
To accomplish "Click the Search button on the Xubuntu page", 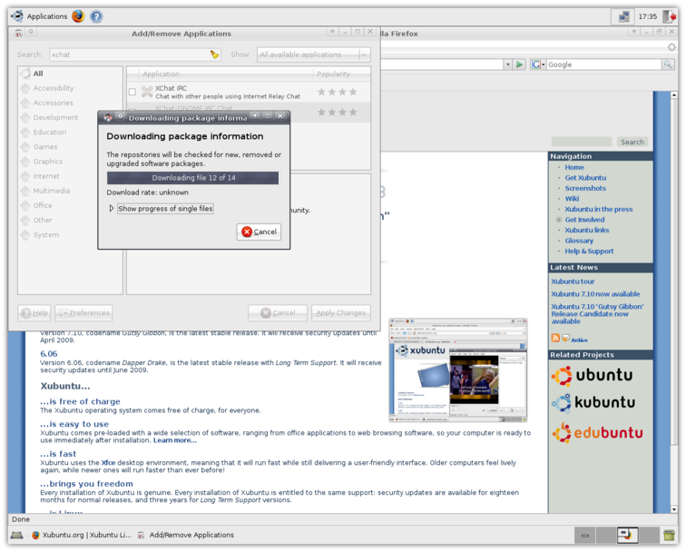I will 632,142.
